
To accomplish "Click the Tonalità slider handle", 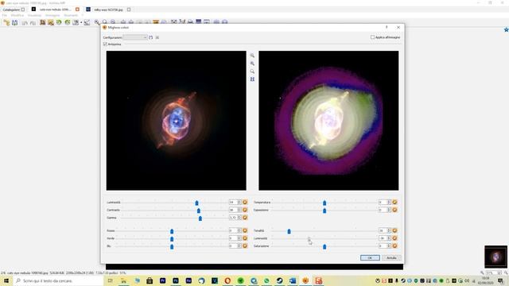I will 289,231.
